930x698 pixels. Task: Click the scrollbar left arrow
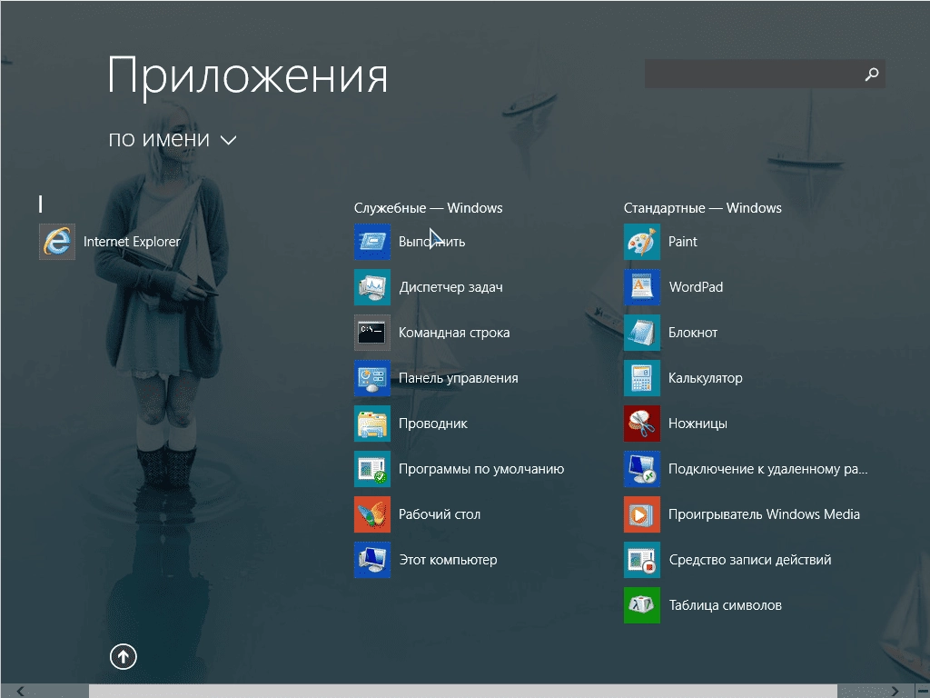20,691
